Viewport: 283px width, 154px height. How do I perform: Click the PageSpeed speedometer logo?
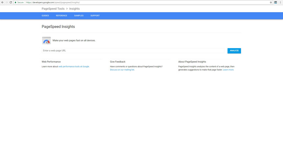point(46,40)
